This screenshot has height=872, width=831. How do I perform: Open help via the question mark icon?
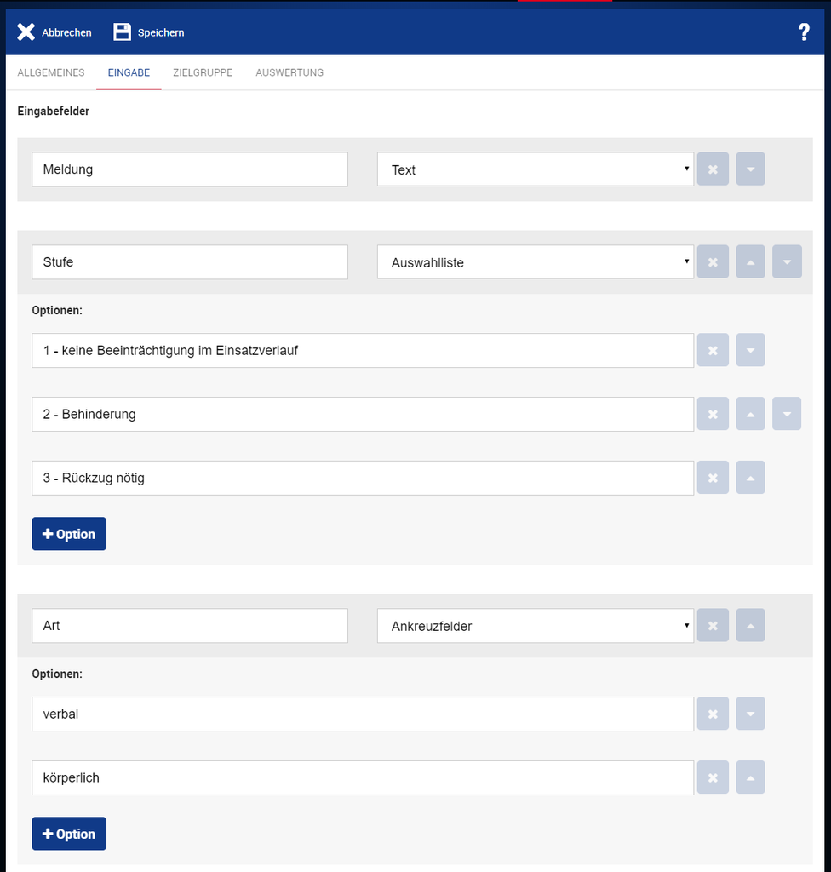(804, 32)
